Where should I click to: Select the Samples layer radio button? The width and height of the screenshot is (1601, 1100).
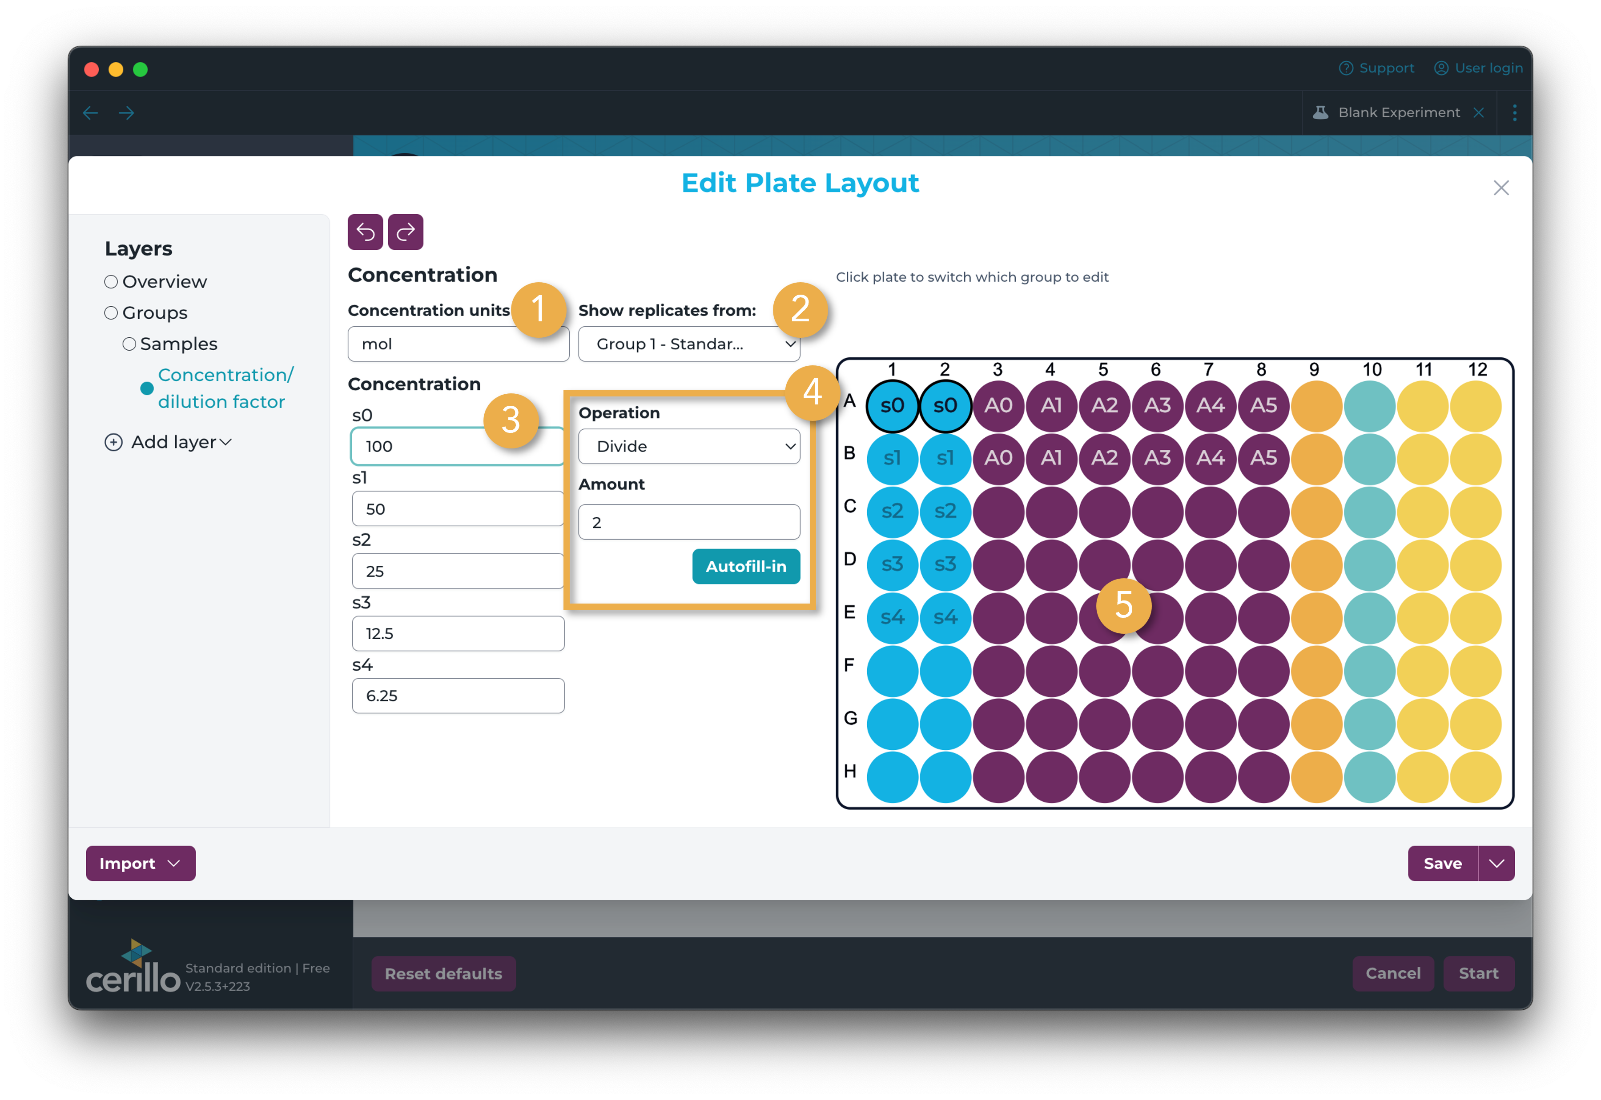[x=129, y=344]
